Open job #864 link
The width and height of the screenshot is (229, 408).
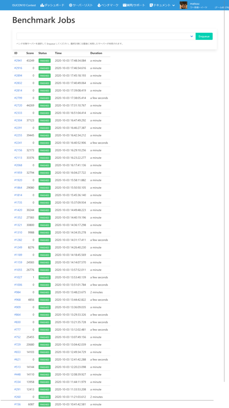(x=17, y=315)
